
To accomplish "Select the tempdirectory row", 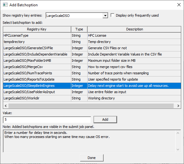I will point(92,42).
